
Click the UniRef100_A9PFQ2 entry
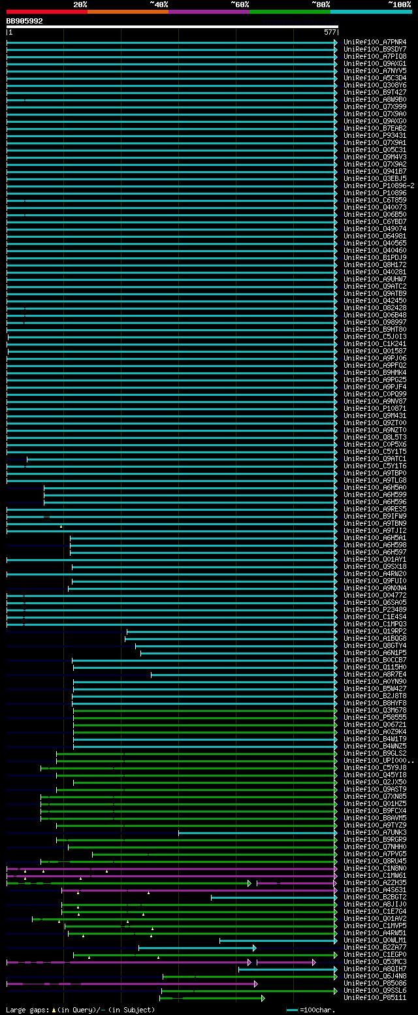[x=375, y=366]
